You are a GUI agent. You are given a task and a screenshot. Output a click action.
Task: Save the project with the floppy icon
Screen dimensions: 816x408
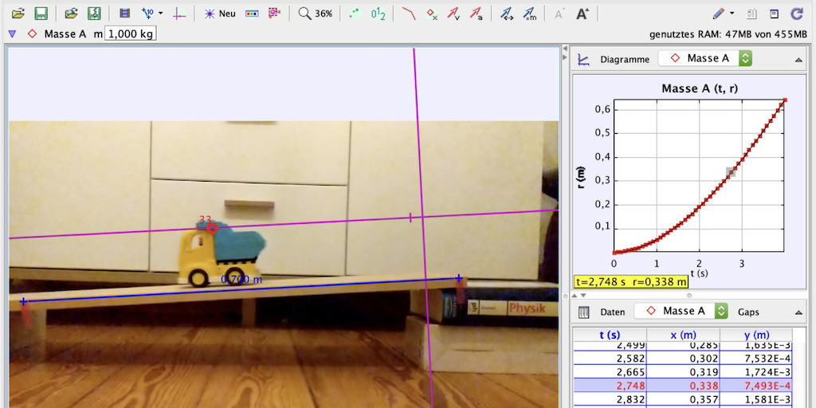click(x=41, y=14)
